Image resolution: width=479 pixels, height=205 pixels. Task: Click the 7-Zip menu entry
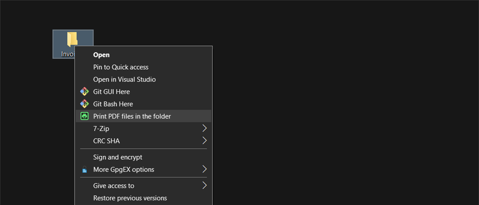click(x=101, y=128)
